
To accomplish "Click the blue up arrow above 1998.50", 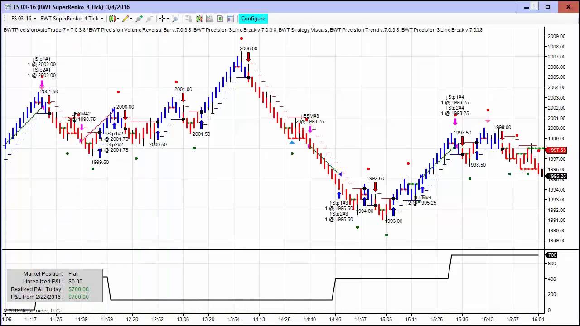I will [x=477, y=156].
